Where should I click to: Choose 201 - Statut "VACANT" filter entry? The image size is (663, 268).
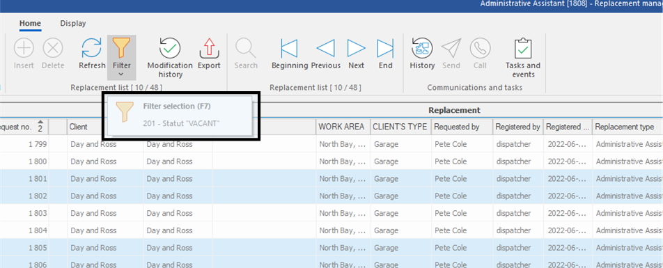coord(182,123)
